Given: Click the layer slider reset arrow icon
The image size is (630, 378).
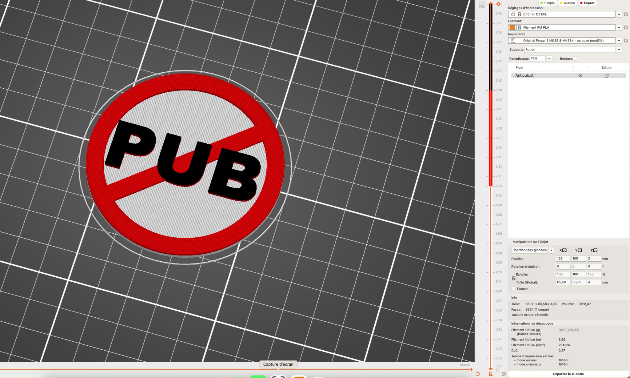Looking at the screenshot, I should click(478, 374).
